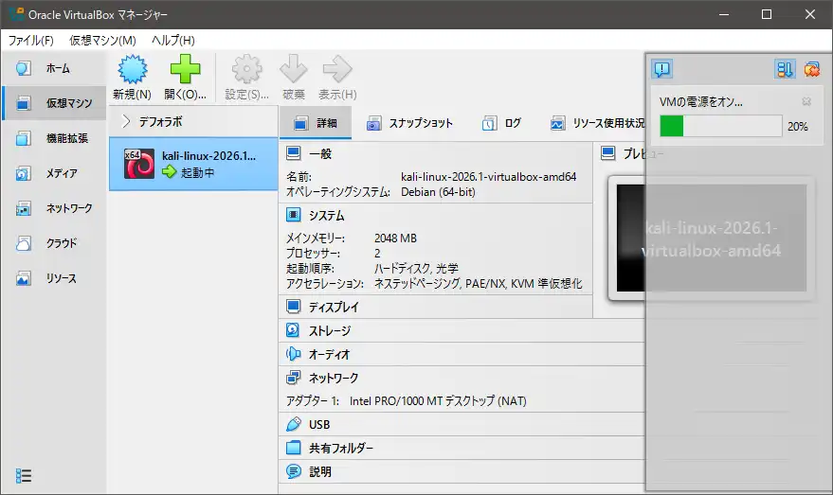The image size is (833, 495).
Task: Click the 新規(N) toolbar icon
Action: click(x=133, y=69)
